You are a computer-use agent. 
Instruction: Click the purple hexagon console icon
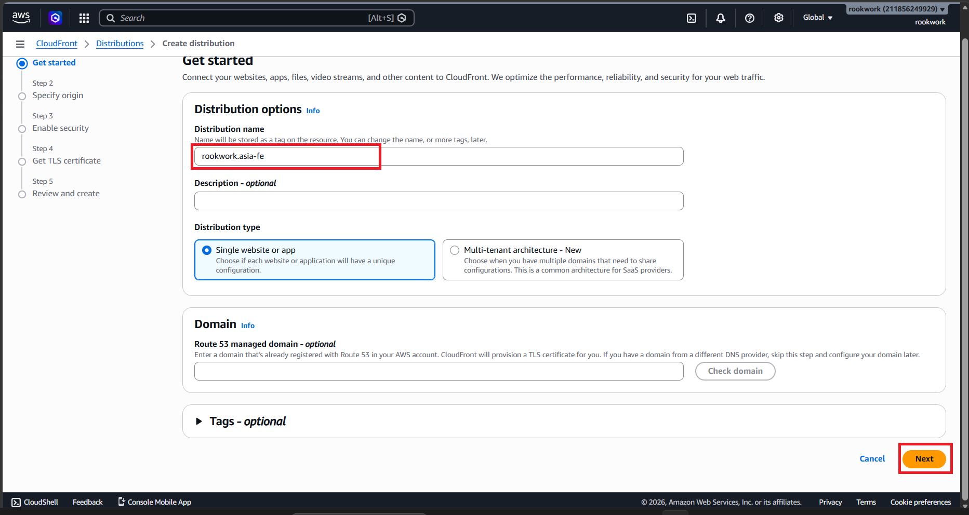click(55, 18)
